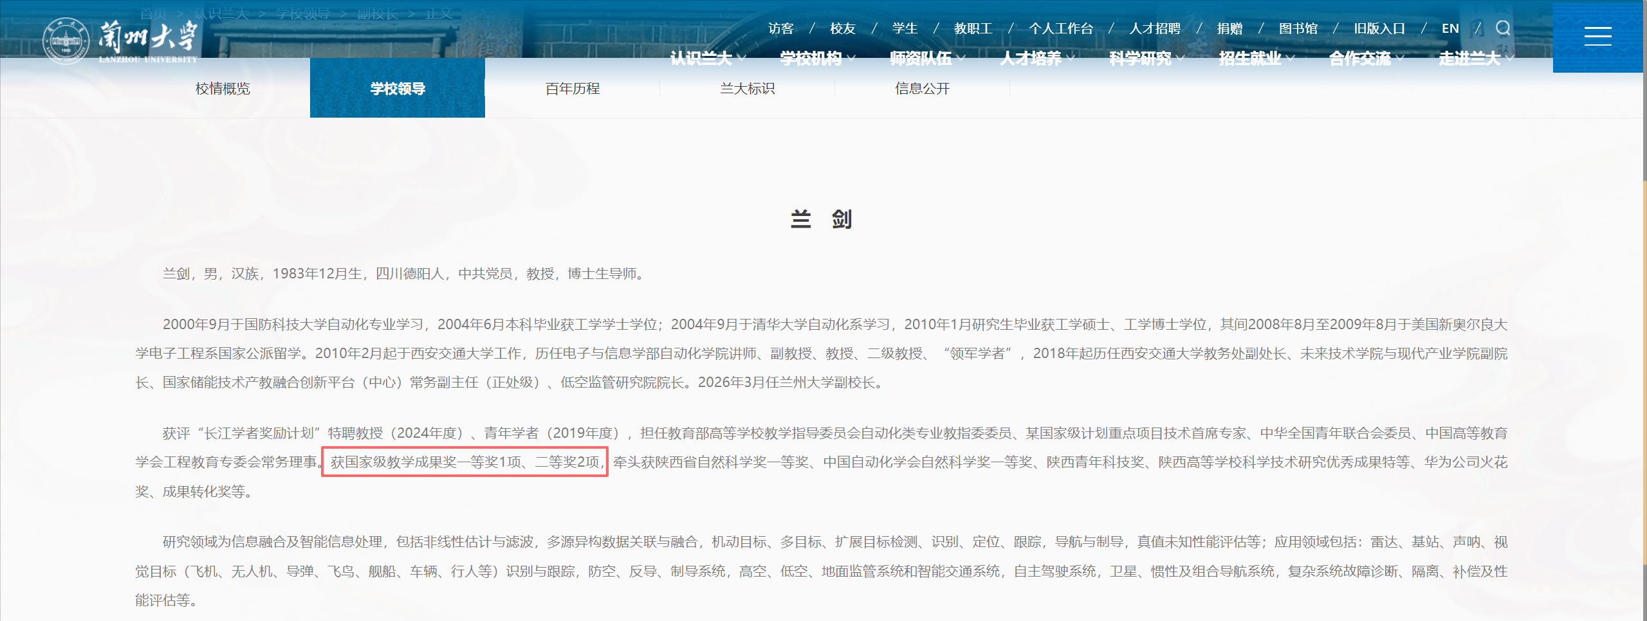The height and width of the screenshot is (621, 1647).
Task: Expand 招生就业 main menu
Action: point(1256,59)
